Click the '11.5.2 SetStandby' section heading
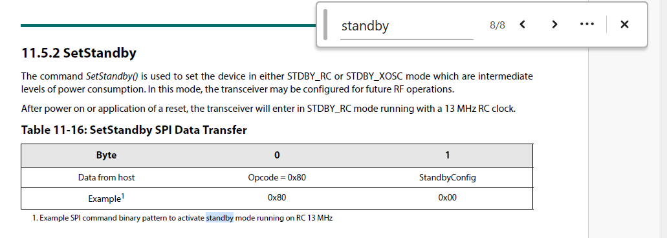This screenshot has width=667, height=238. (x=79, y=52)
